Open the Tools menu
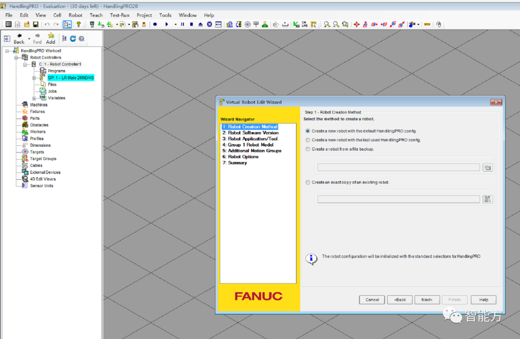This screenshot has height=339, width=520. coord(165,15)
